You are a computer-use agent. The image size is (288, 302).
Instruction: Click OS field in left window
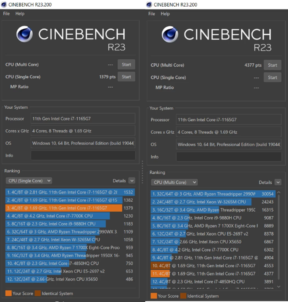point(83,143)
